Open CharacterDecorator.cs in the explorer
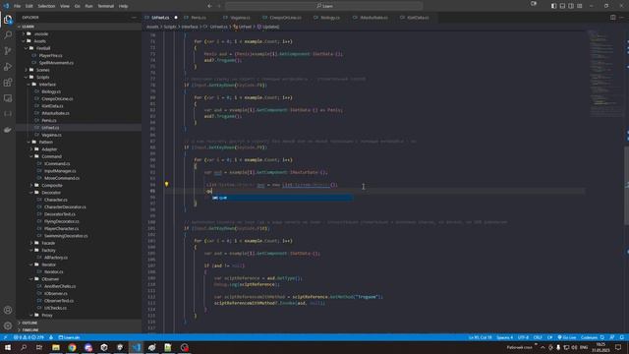This screenshot has height=354, width=629. [x=65, y=207]
